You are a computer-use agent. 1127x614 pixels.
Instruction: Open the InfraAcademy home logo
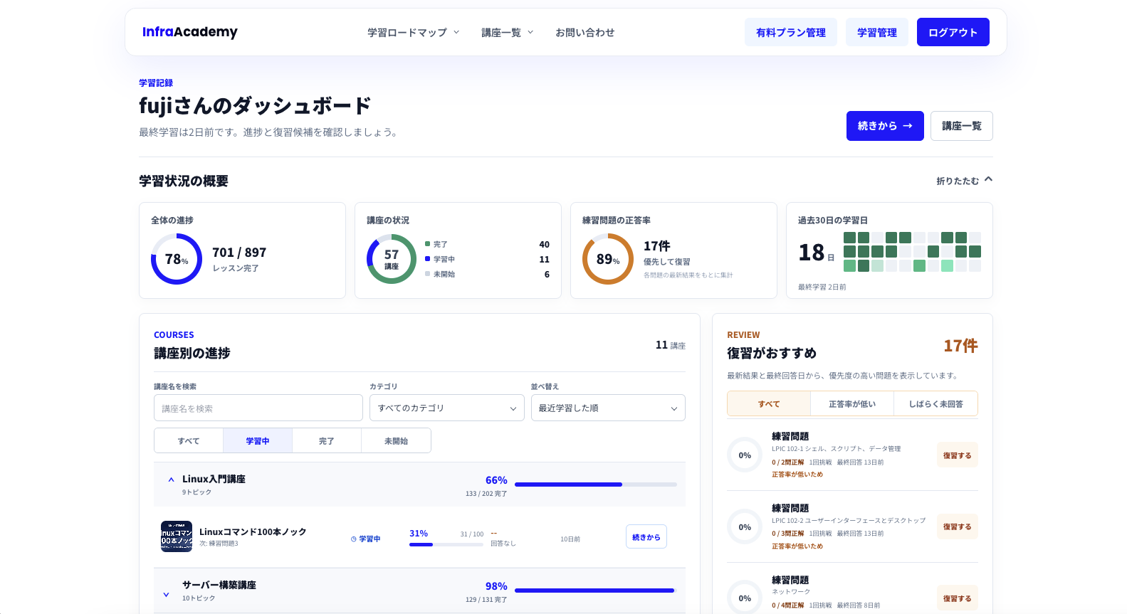(x=190, y=32)
